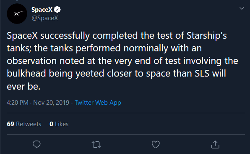Retweet this post using the retweet icon

pos(96,145)
